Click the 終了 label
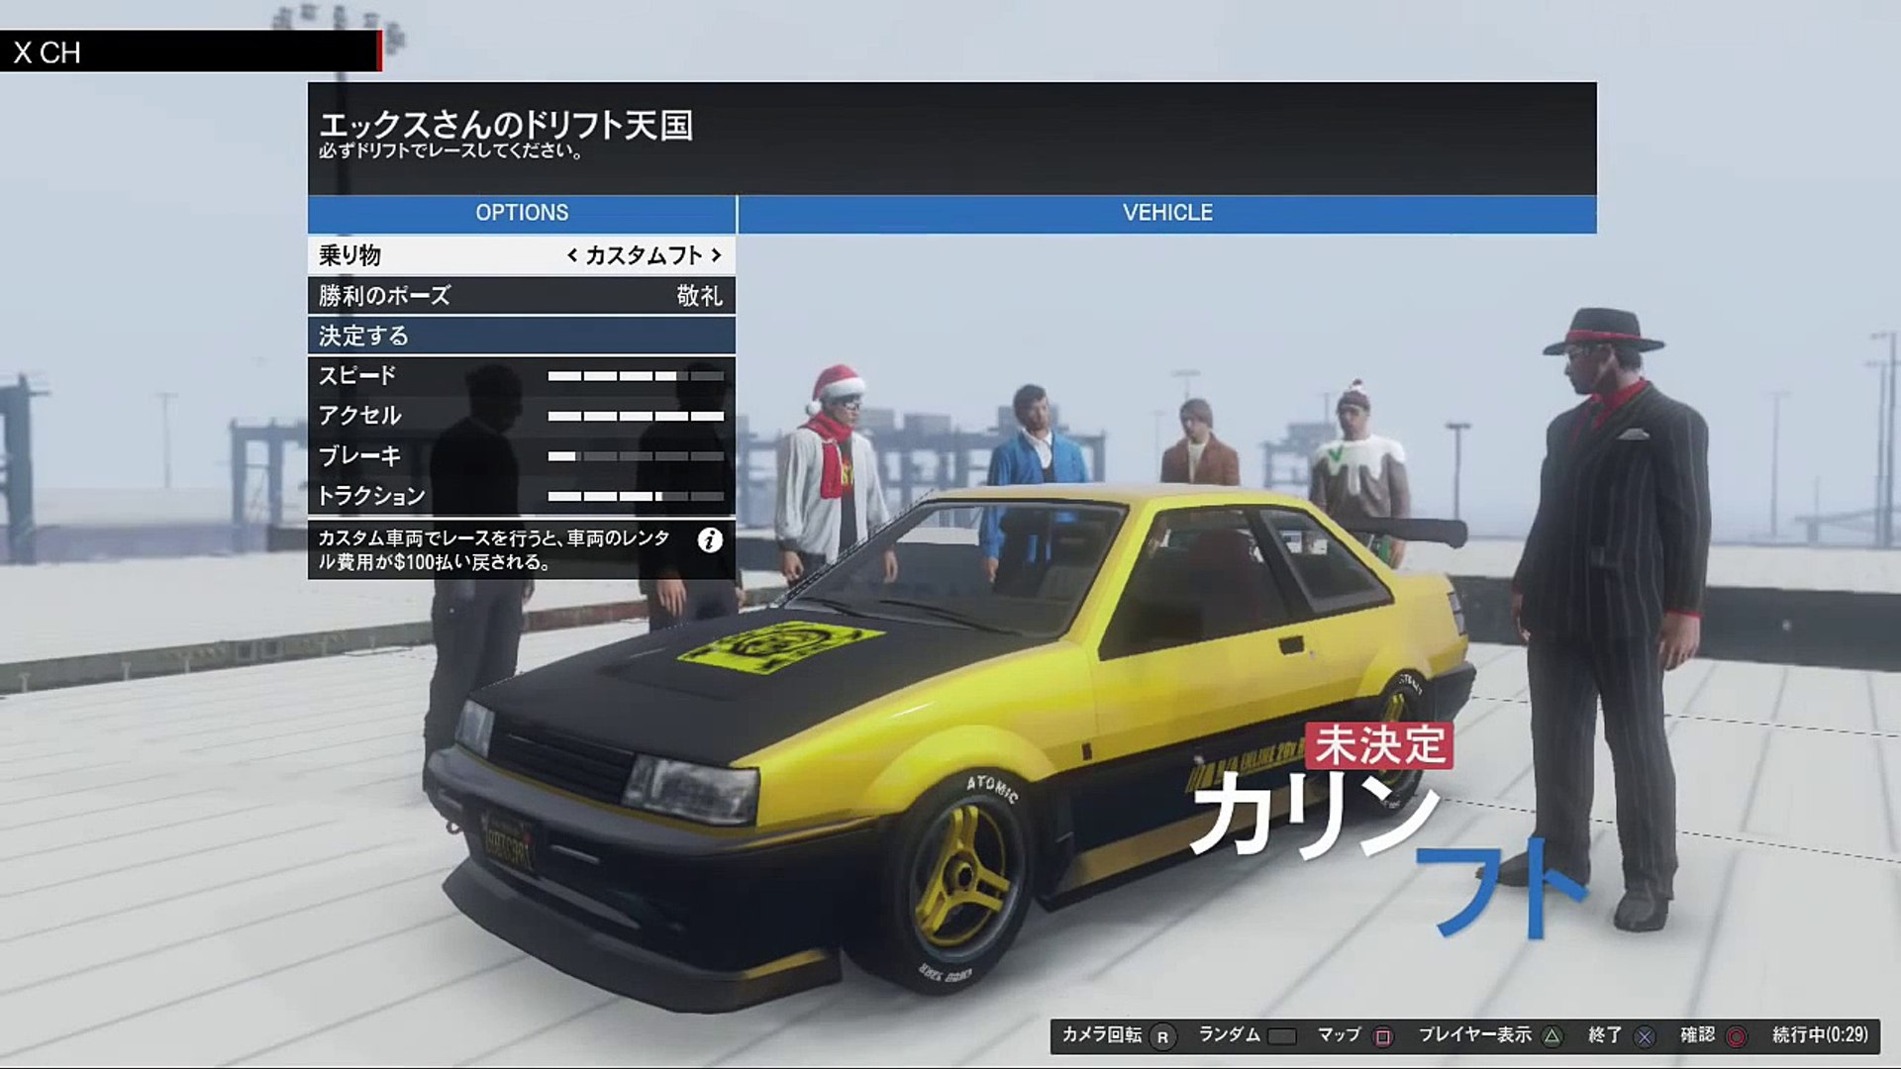This screenshot has width=1901, height=1069. coord(1605,1035)
